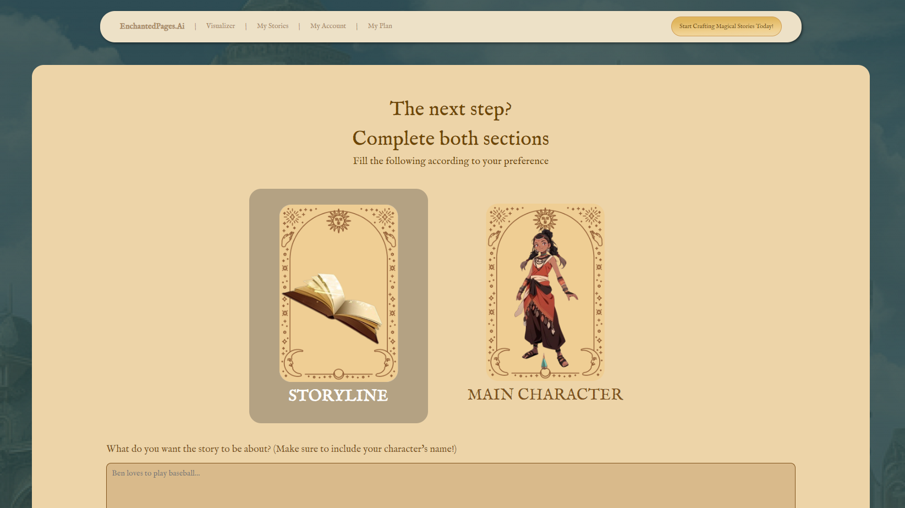Viewport: 905px width, 508px height.
Task: Click Start Crafting Magical Stories Today button
Action: 726,26
